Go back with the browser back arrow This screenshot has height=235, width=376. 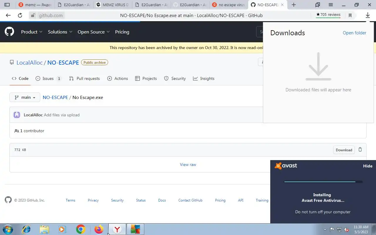[8, 16]
